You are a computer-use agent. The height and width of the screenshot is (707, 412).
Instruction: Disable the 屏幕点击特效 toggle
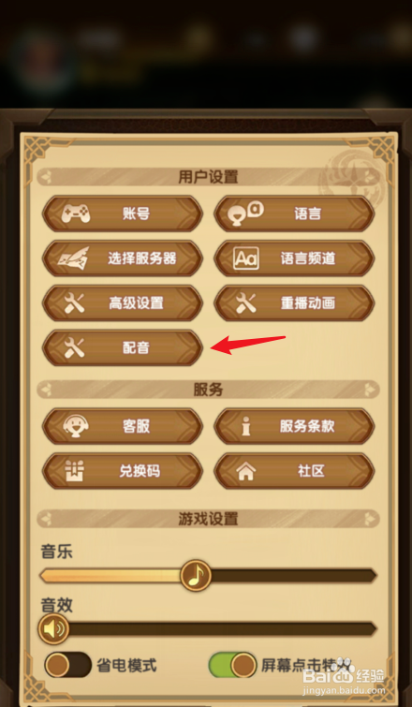(232, 665)
